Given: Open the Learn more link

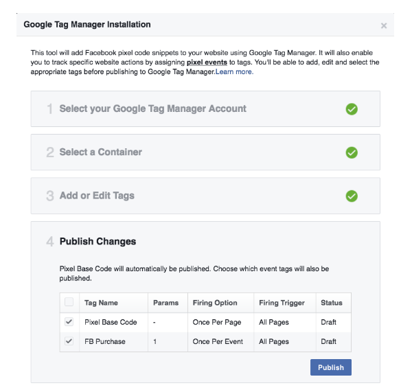Looking at the screenshot, I should point(234,71).
